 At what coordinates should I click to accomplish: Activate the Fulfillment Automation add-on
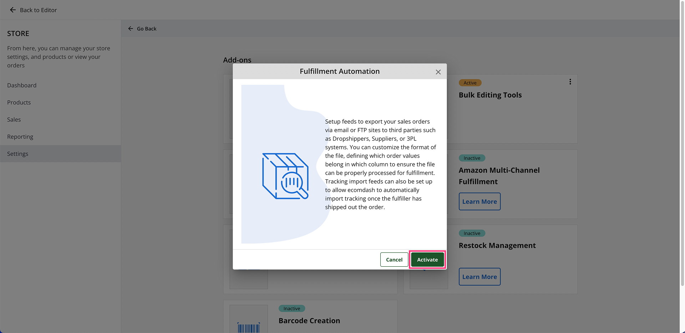point(427,260)
